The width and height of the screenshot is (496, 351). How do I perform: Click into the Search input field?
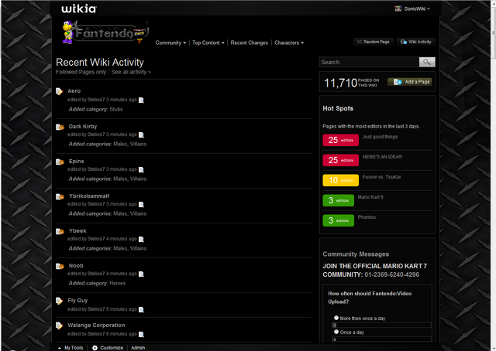coord(369,62)
